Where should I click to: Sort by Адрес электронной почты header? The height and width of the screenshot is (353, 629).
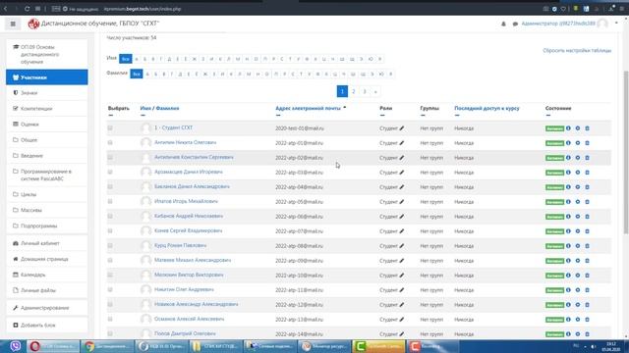308,108
